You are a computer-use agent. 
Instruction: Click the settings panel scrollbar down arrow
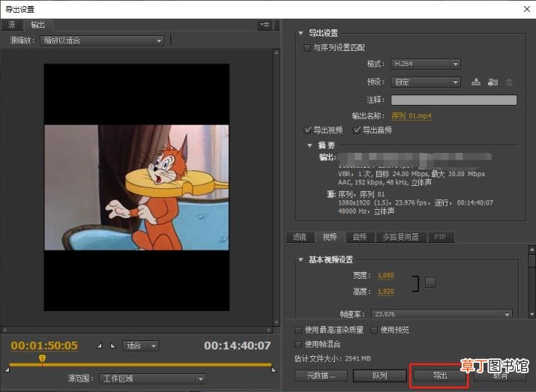(531, 314)
